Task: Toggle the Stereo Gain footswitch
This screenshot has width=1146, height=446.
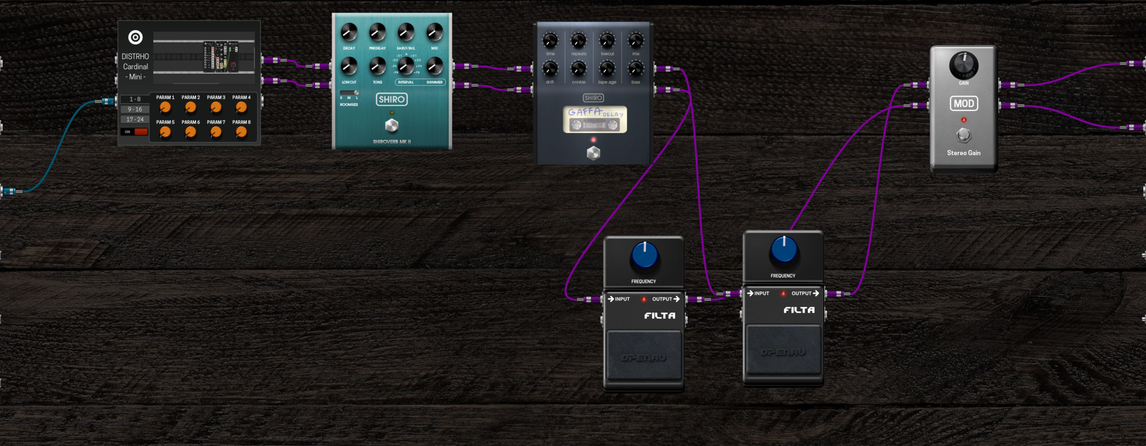Action: (964, 135)
